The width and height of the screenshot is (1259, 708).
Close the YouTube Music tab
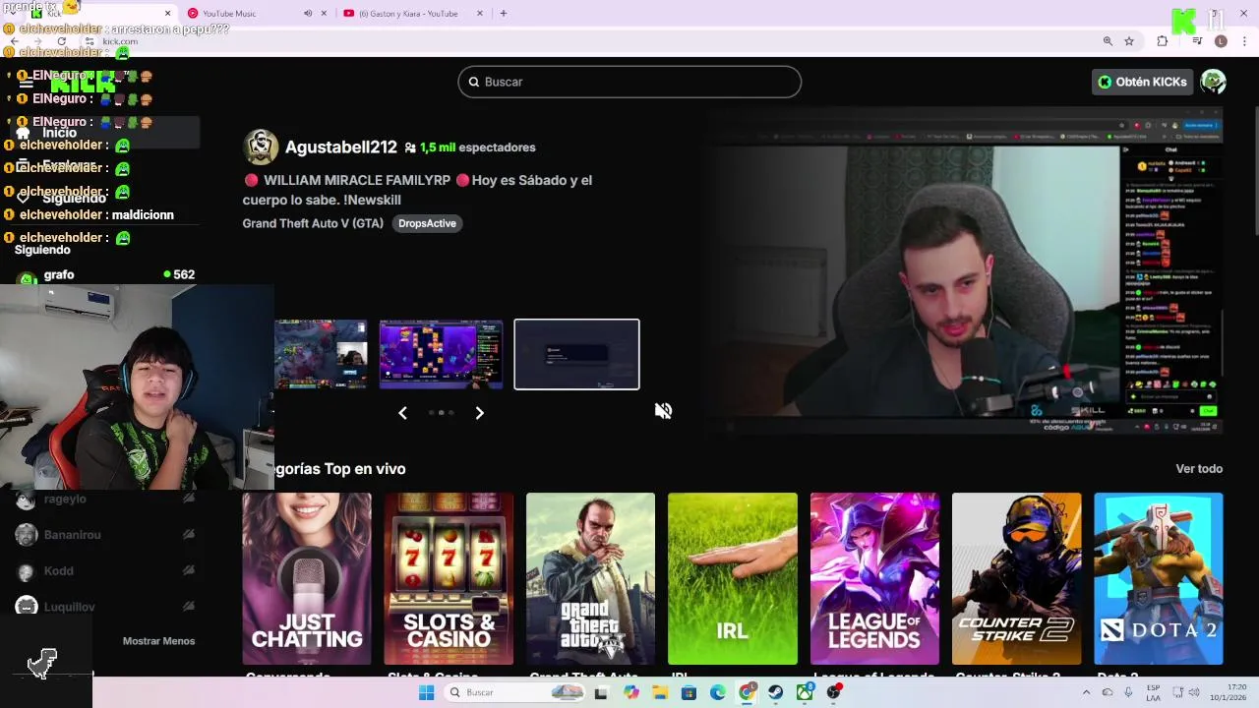point(324,14)
